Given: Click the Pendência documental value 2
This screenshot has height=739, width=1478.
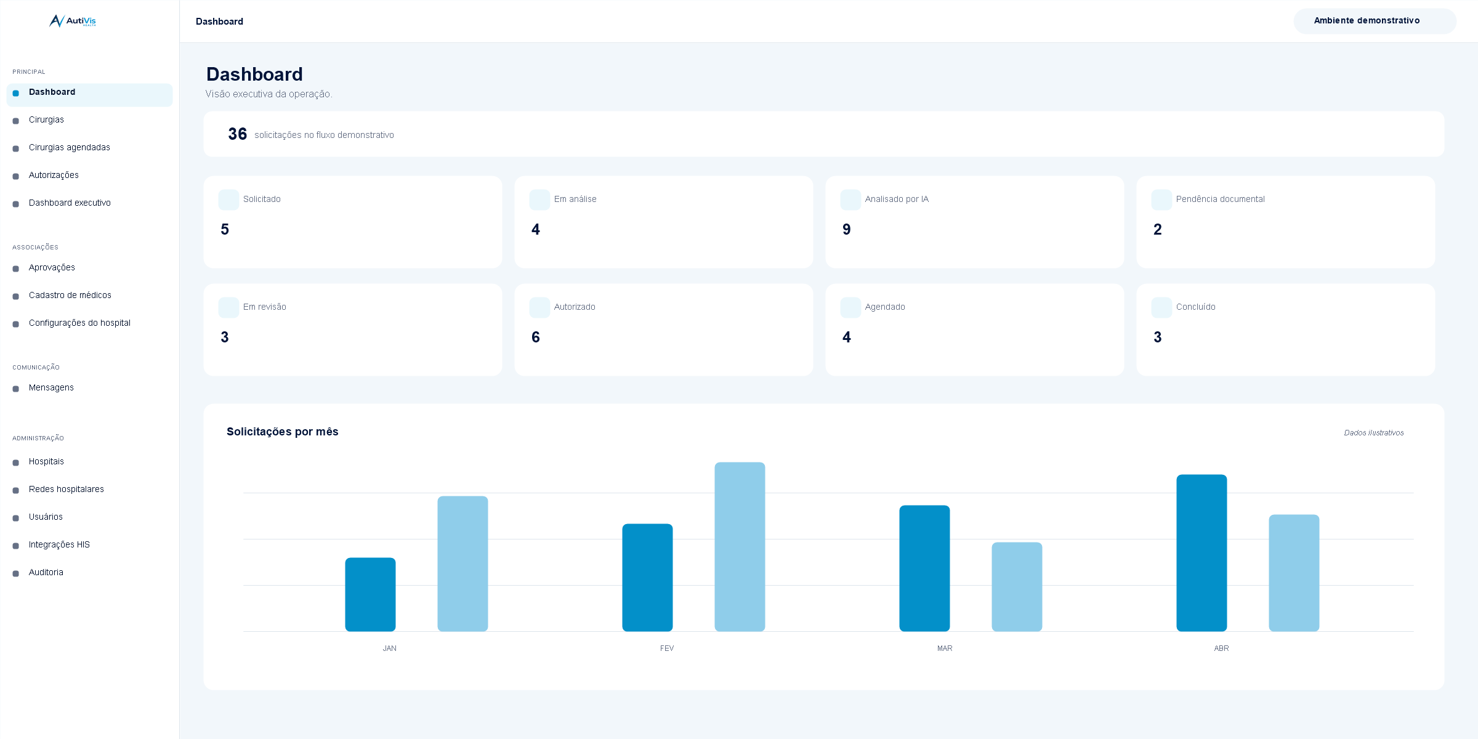Looking at the screenshot, I should click(x=1158, y=230).
